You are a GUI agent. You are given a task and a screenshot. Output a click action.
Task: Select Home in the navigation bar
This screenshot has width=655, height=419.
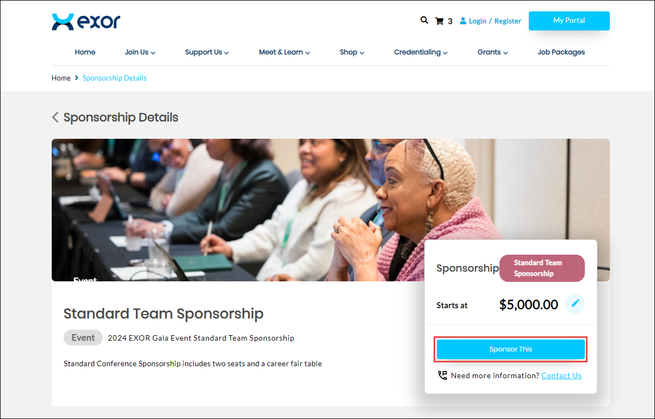pyautogui.click(x=85, y=52)
